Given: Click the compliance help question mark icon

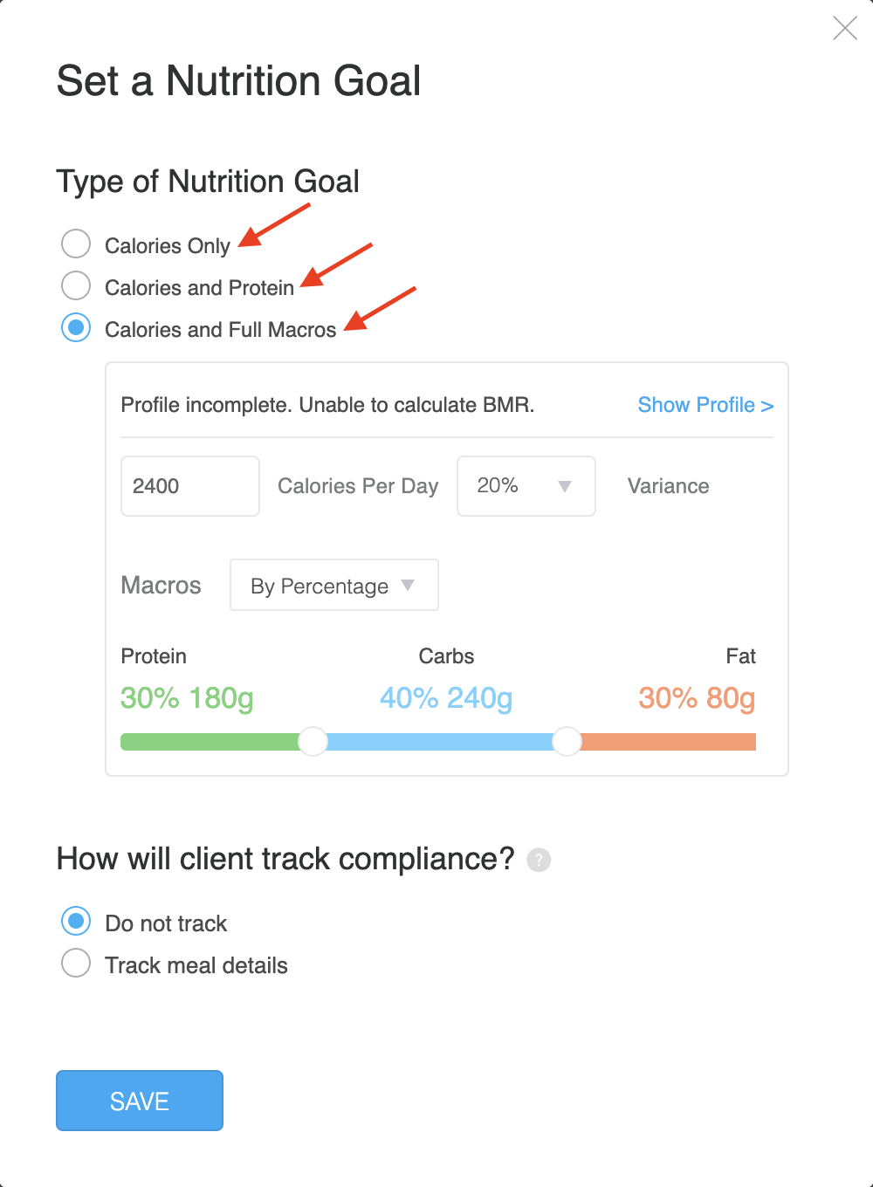Looking at the screenshot, I should [539, 861].
